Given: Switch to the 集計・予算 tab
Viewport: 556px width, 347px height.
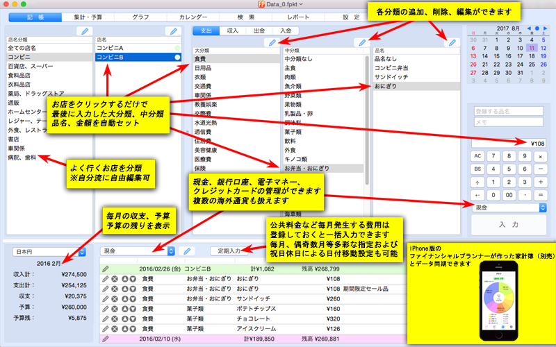Looking at the screenshot, I should pos(88,17).
